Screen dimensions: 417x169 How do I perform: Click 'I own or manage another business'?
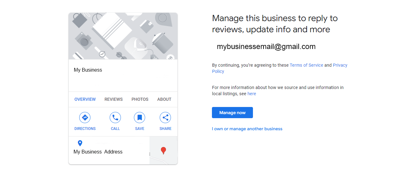click(247, 129)
